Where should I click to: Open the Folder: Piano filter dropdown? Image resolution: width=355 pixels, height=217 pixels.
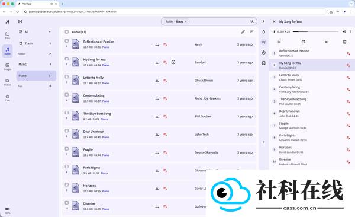point(176,21)
